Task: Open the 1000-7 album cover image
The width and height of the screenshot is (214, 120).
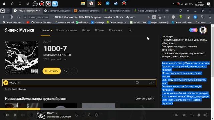Action: [x=22, y=58]
